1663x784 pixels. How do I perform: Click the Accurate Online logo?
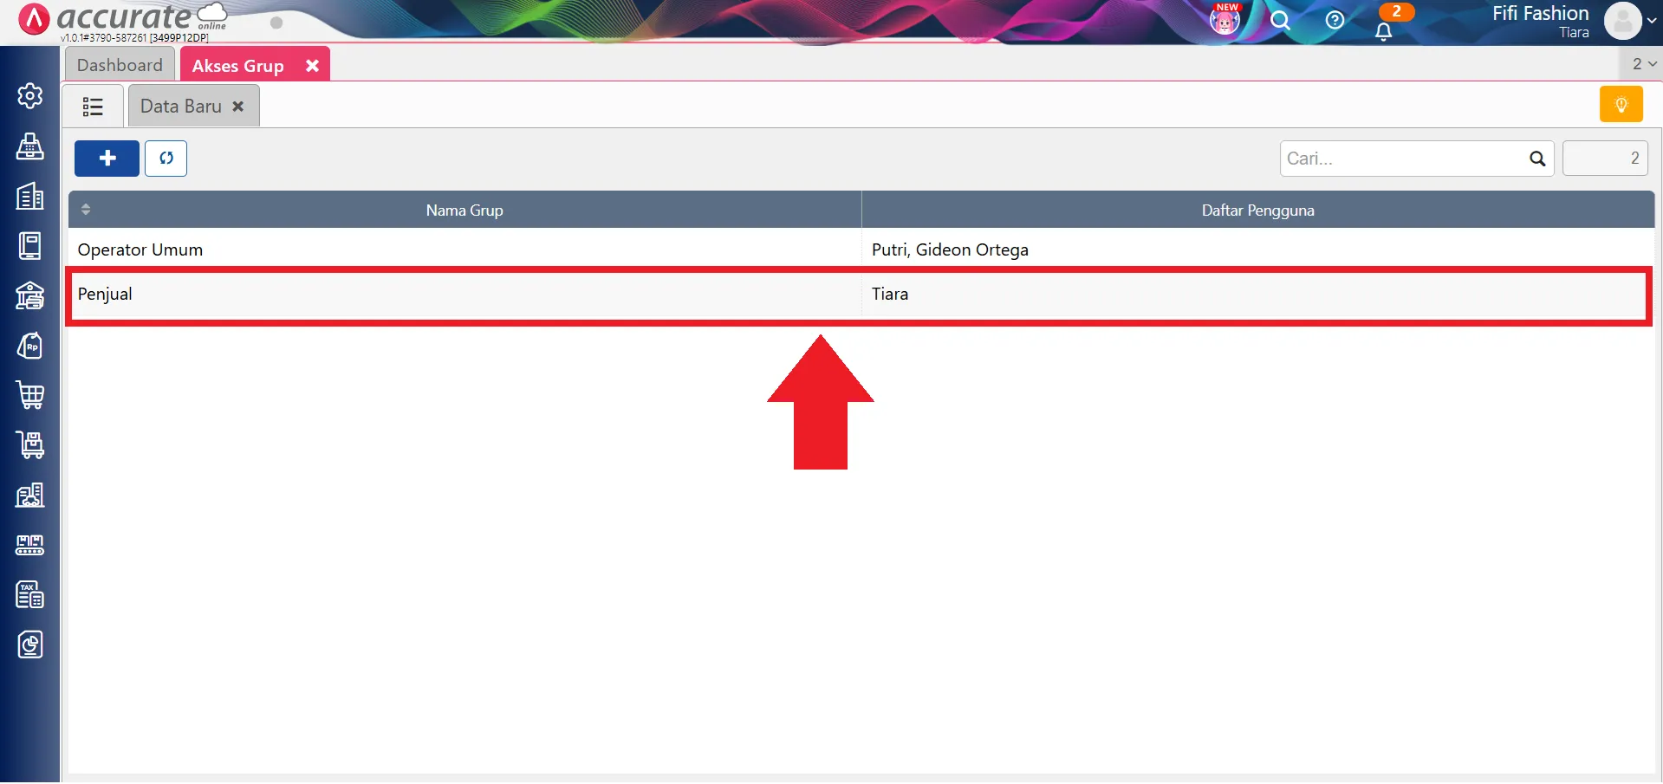pyautogui.click(x=121, y=19)
